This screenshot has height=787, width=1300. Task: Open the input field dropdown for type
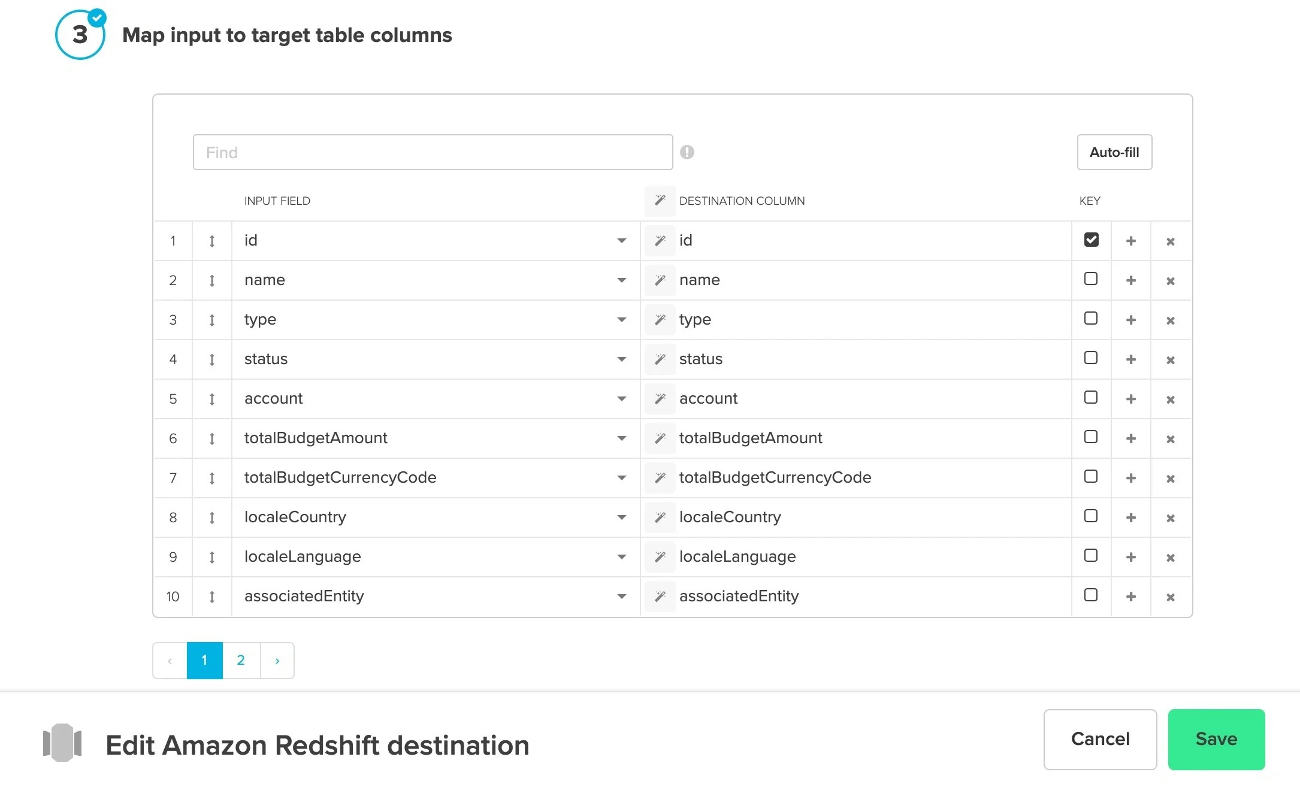pos(622,319)
